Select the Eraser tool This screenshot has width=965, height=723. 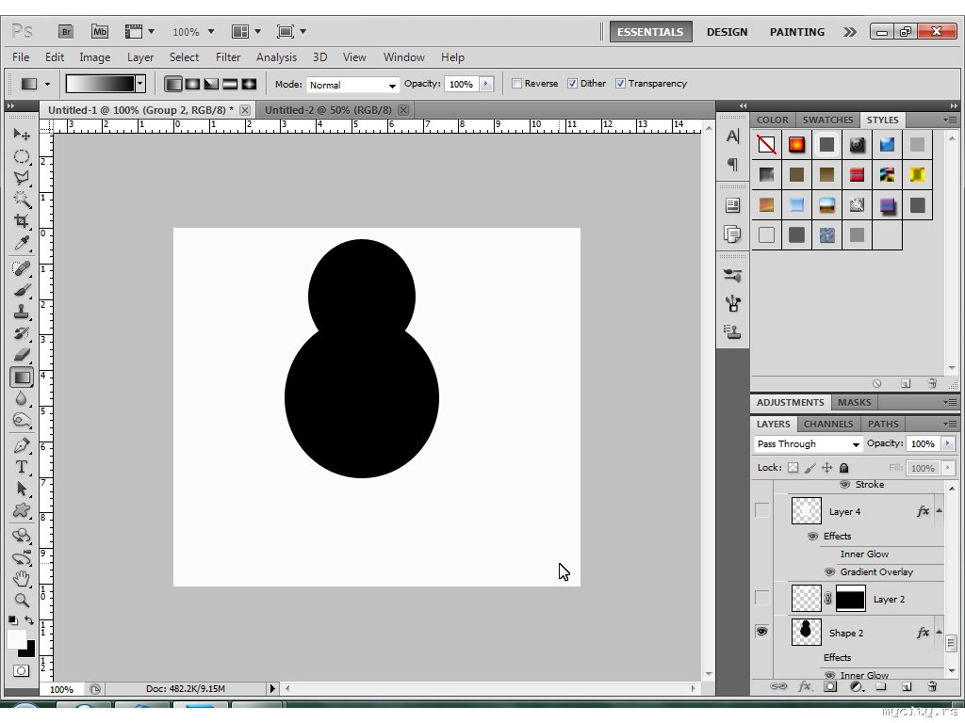21,355
